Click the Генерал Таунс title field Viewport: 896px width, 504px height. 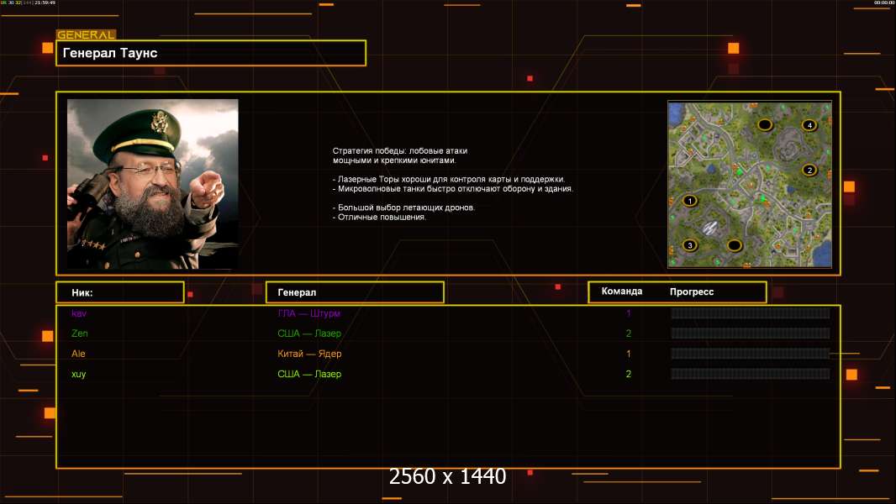211,53
